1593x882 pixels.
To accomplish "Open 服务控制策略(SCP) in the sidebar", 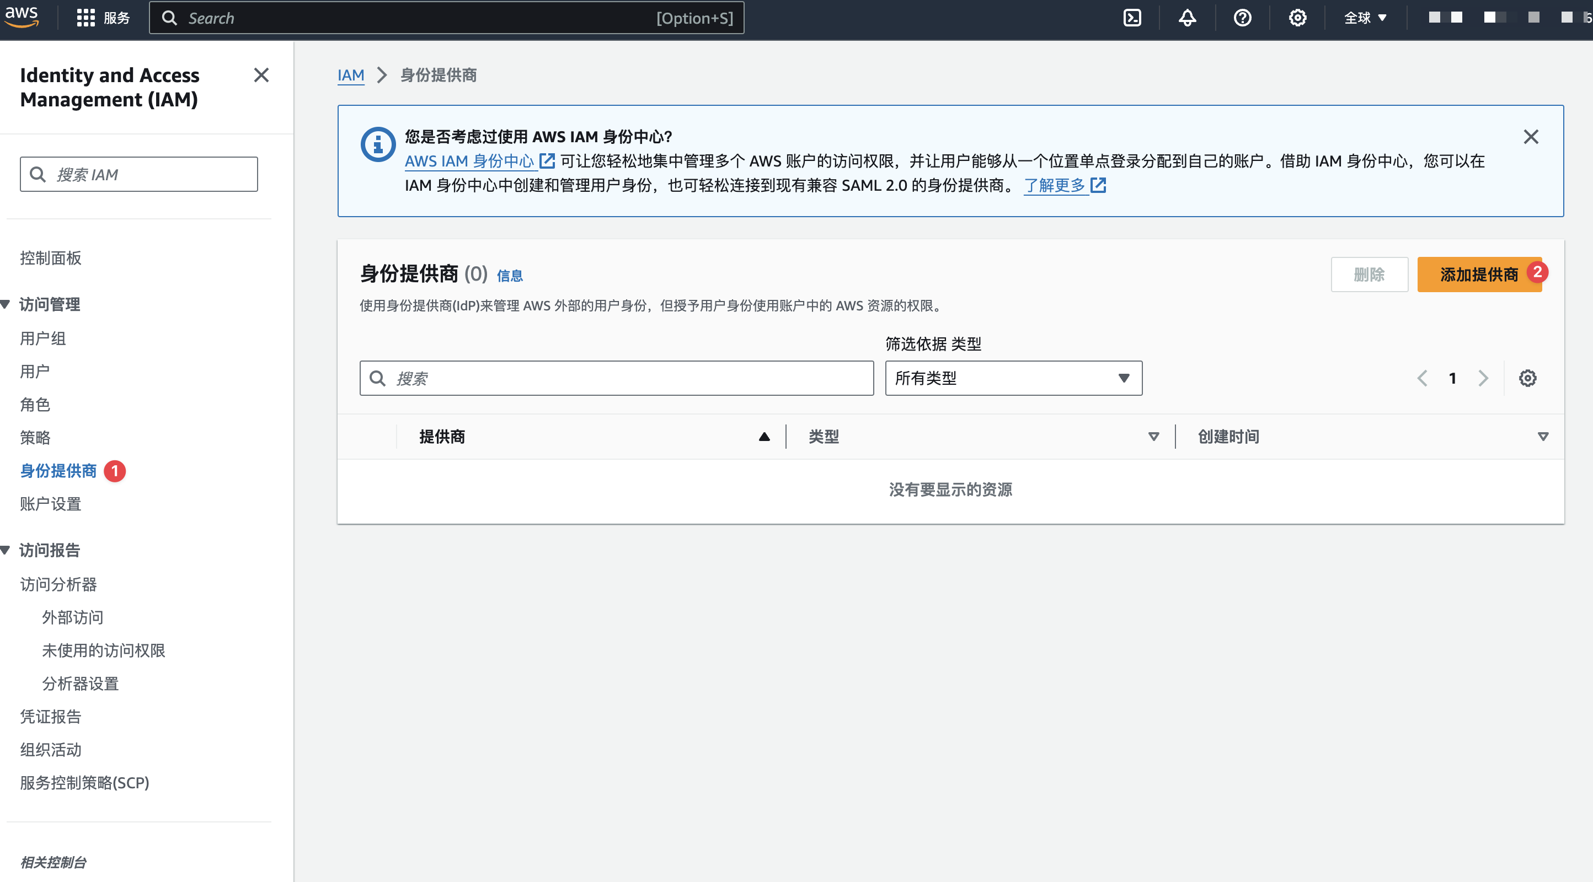I will tap(85, 782).
